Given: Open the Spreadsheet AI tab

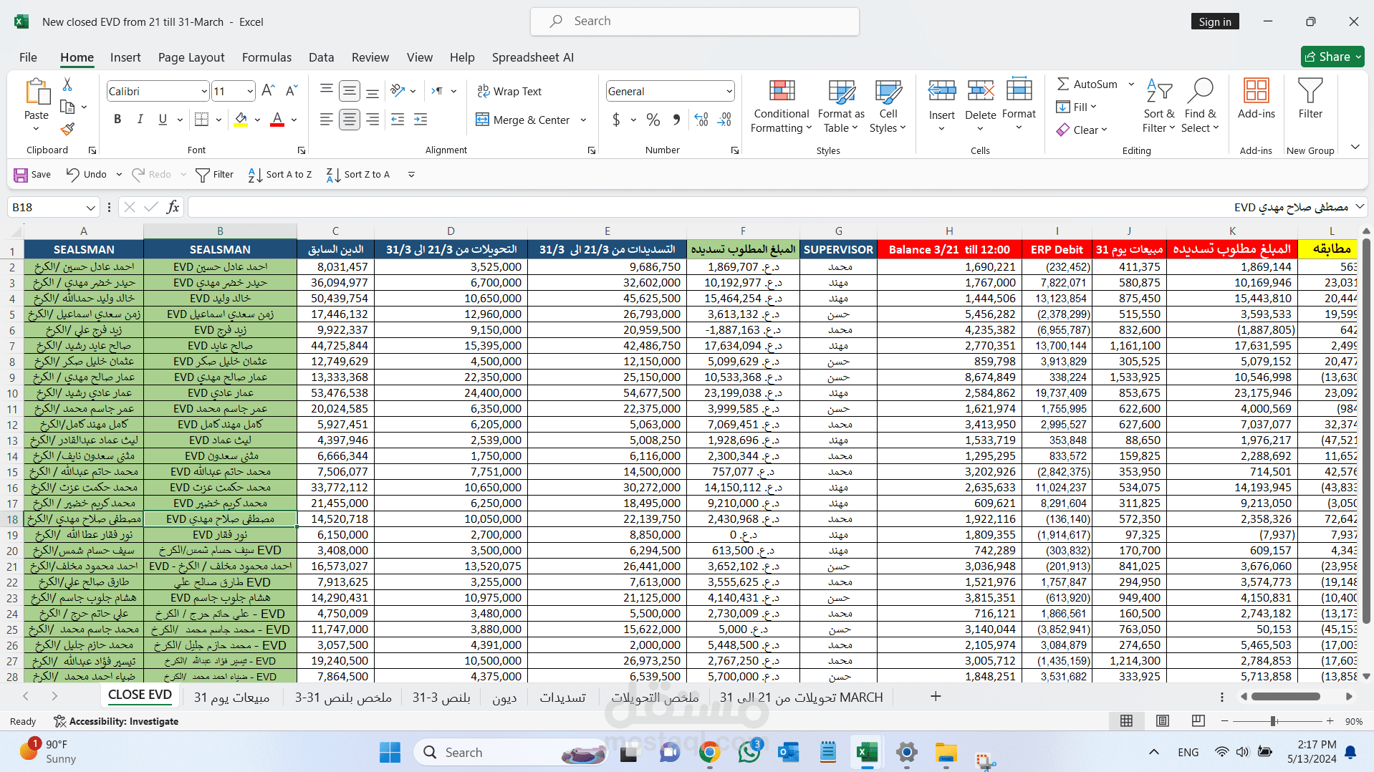Looking at the screenshot, I should coord(532,57).
